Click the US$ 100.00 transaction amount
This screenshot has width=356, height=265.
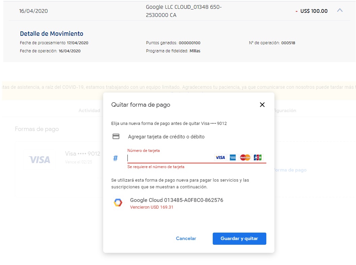[x=314, y=11]
